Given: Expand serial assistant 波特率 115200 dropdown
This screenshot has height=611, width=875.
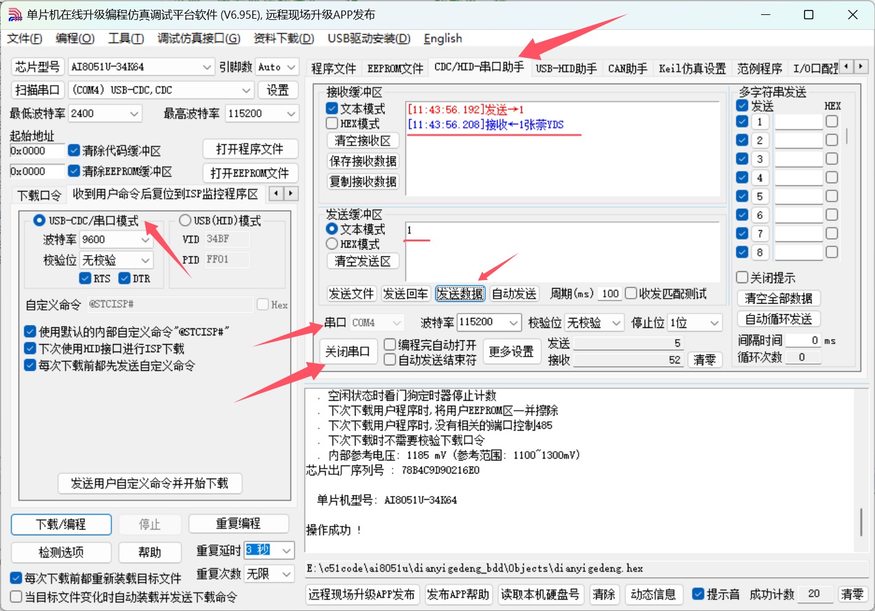Looking at the screenshot, I should point(514,322).
